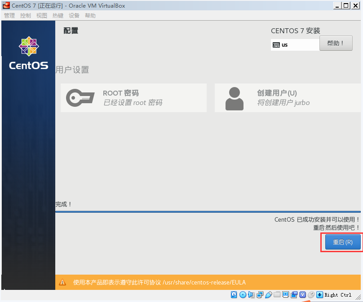Click the hard disk activity status icon
This screenshot has width=363, height=302.
[x=234, y=295]
